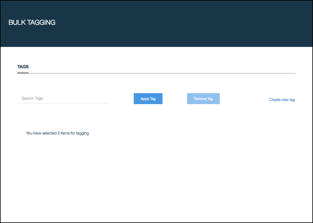
Task: Click the BULK TAGGING page title
Action: click(x=32, y=22)
